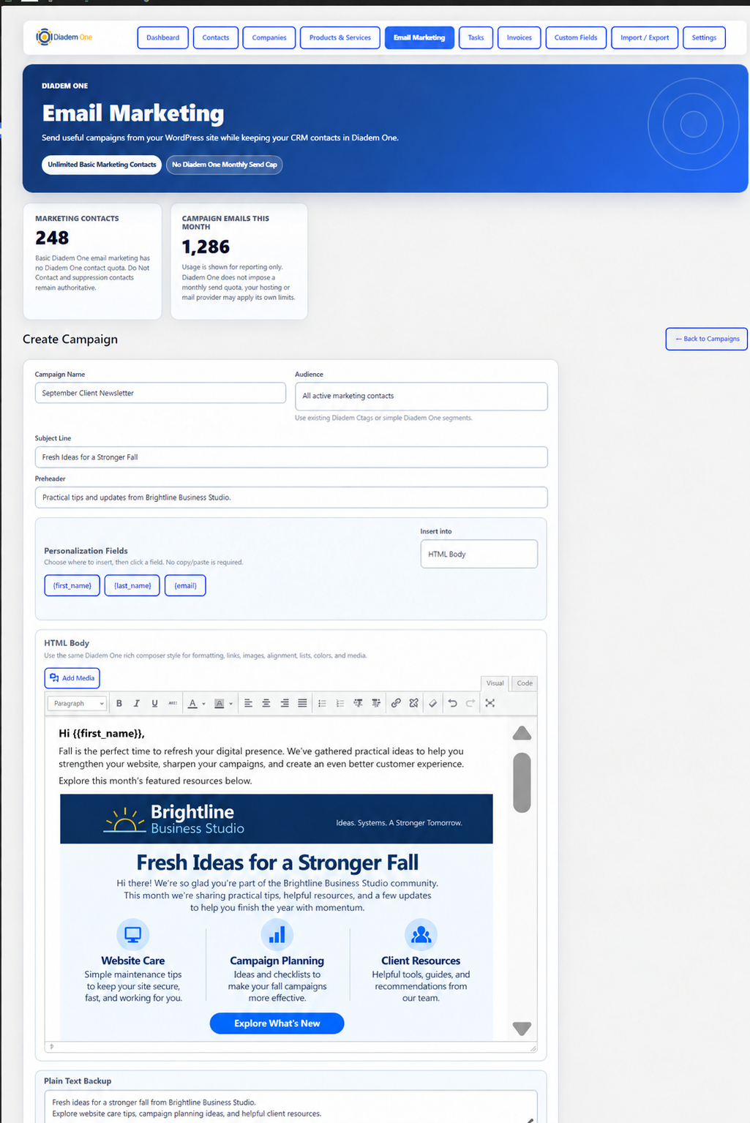750x1123 pixels.
Task: Open the Insert into HTML Body dropdown
Action: pos(479,554)
